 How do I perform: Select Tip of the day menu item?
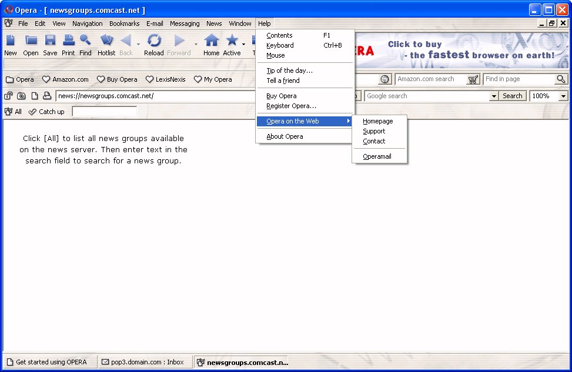point(289,71)
